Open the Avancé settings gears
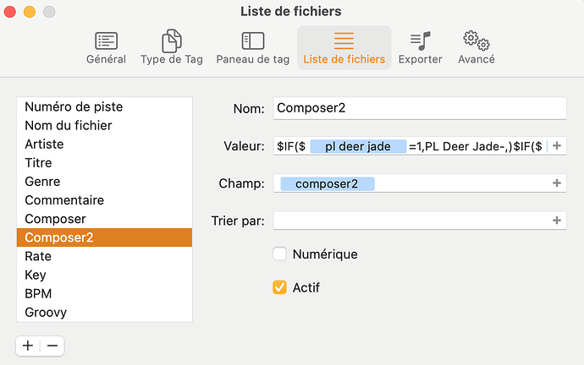This screenshot has height=365, width=584. pos(477,41)
